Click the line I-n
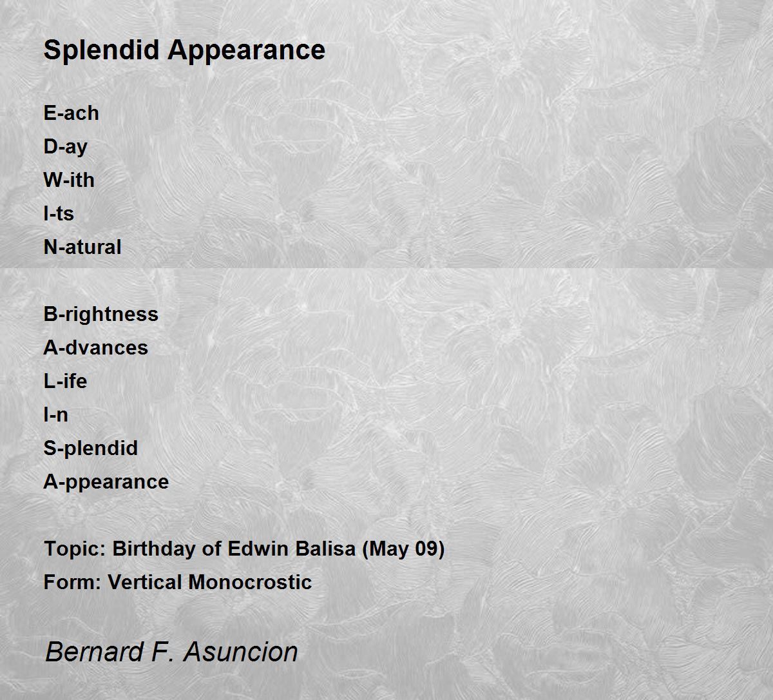 [x=55, y=414]
